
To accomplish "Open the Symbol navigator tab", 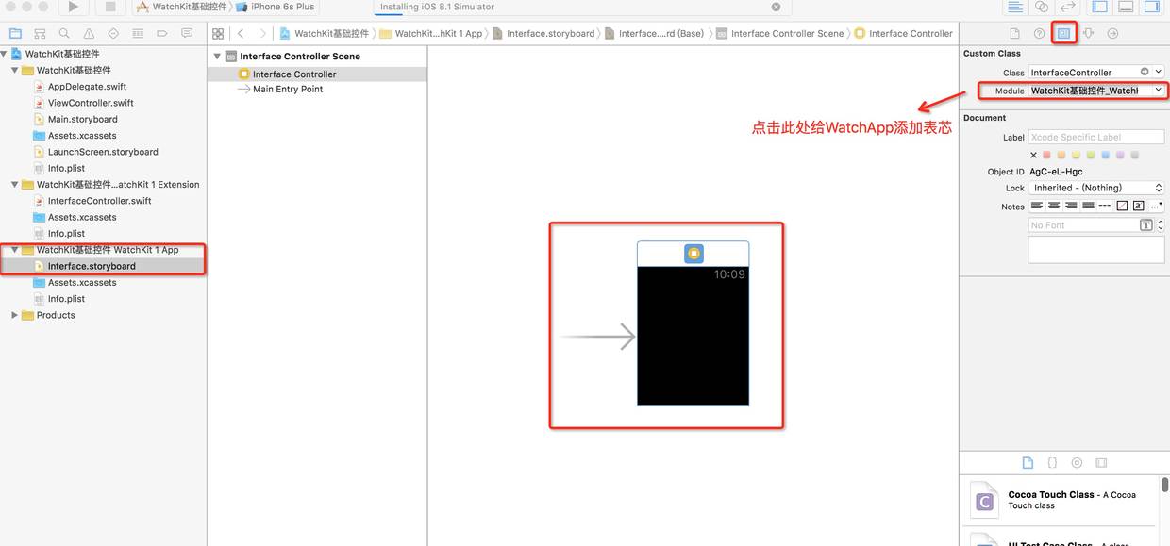I will click(x=40, y=33).
